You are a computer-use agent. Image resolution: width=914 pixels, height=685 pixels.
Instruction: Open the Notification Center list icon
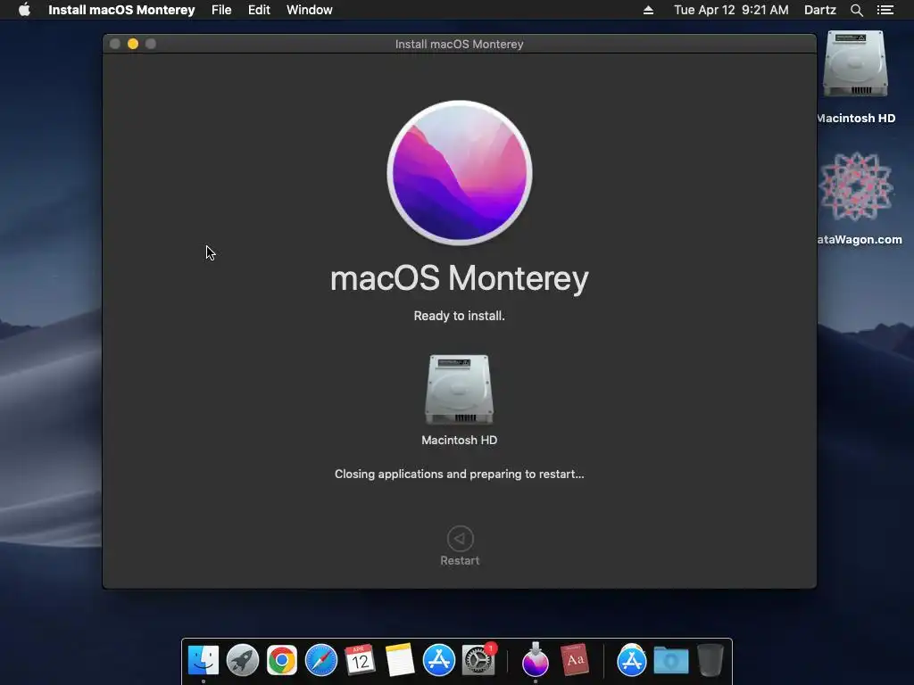coord(885,10)
